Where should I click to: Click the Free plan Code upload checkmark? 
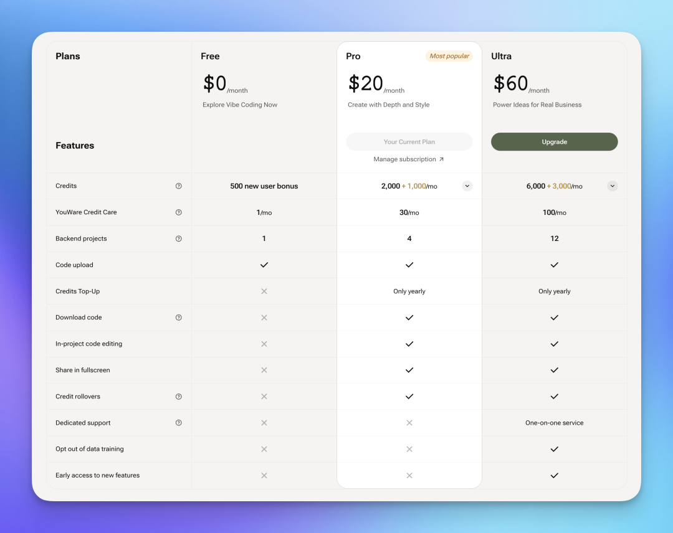tap(264, 265)
